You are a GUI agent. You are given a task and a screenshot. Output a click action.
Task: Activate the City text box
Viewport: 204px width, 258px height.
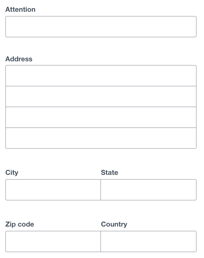tap(53, 190)
